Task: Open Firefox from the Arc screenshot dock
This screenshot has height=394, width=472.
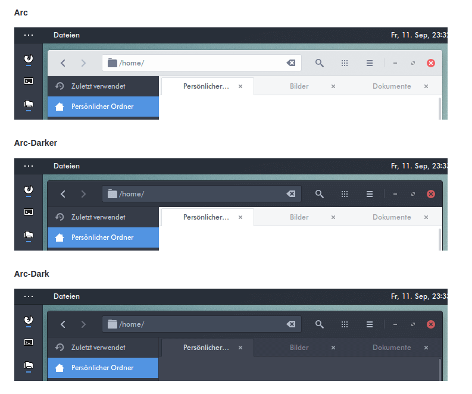Action: [29, 59]
